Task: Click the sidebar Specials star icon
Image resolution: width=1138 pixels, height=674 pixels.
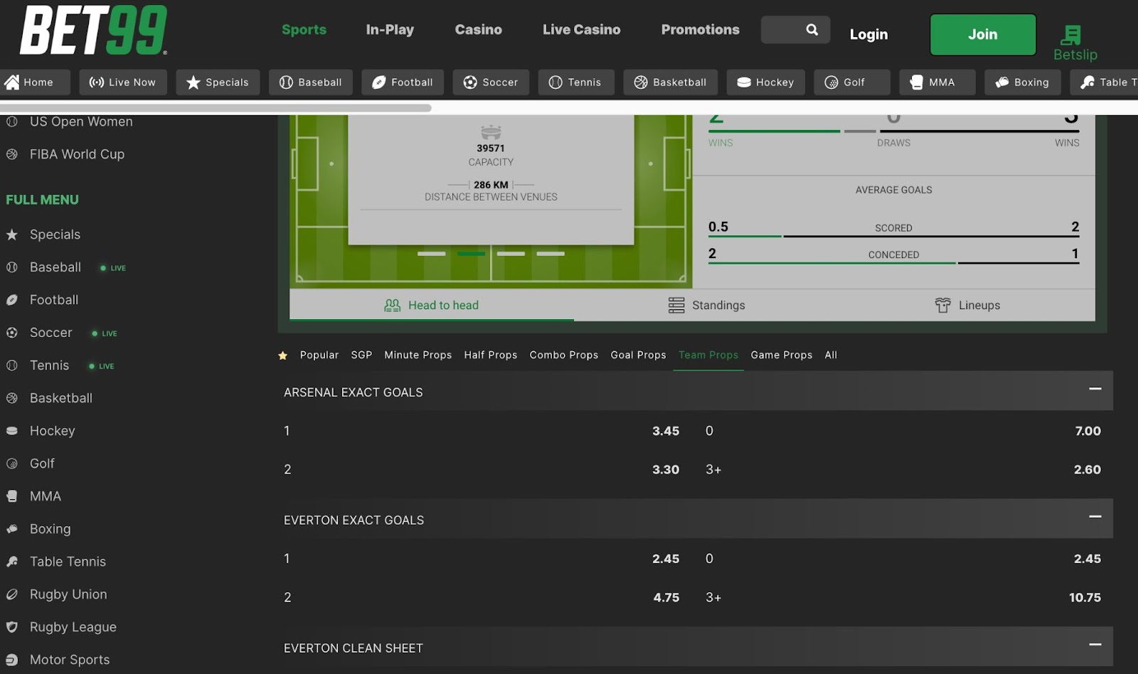Action: [x=12, y=235]
